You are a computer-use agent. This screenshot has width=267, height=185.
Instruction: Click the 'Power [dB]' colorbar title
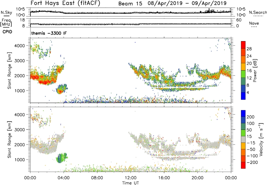click(x=255, y=70)
